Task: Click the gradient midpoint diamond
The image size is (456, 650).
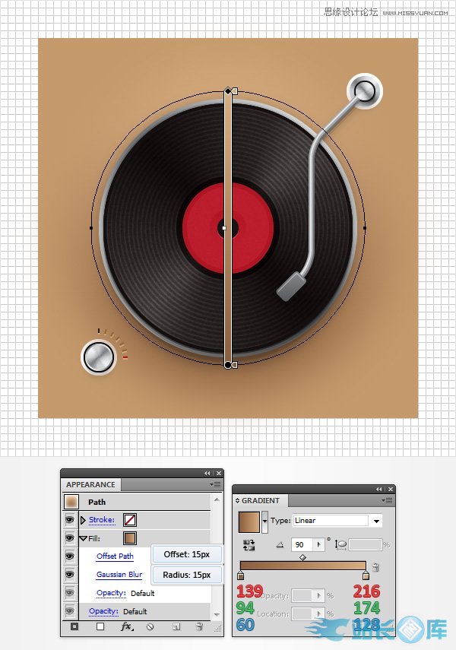Action: (303, 557)
